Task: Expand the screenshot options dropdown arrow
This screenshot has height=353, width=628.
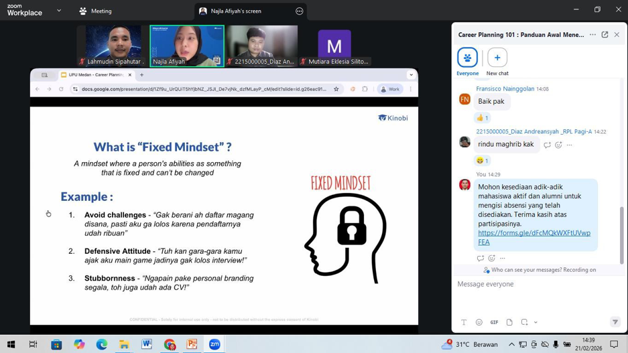Action: pyautogui.click(x=536, y=322)
